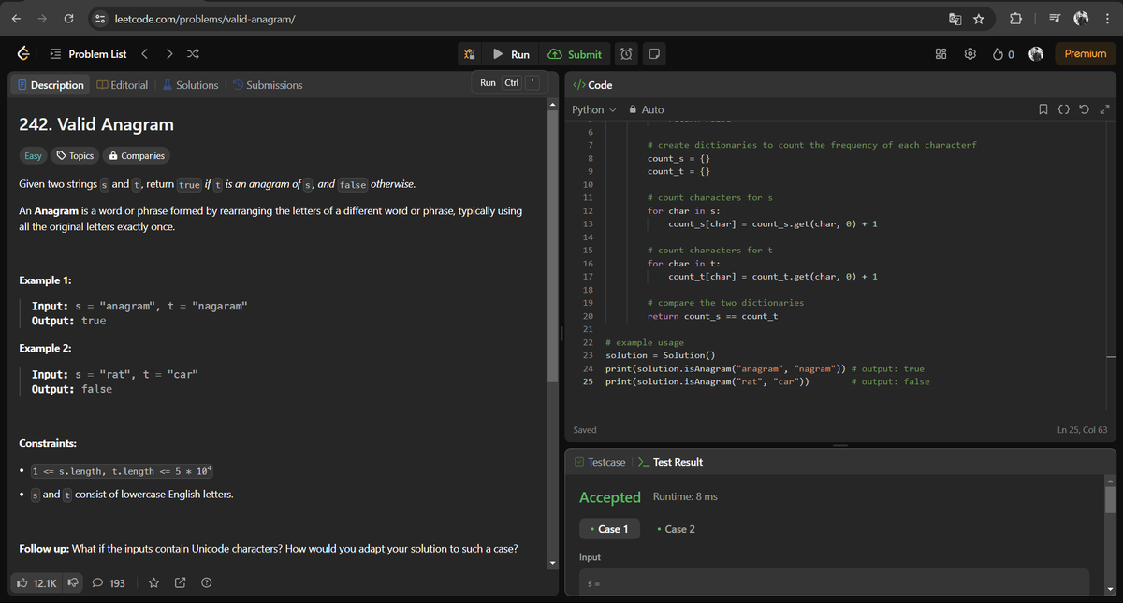The image size is (1123, 603).
Task: Go to next problem arrow
Action: coord(168,54)
